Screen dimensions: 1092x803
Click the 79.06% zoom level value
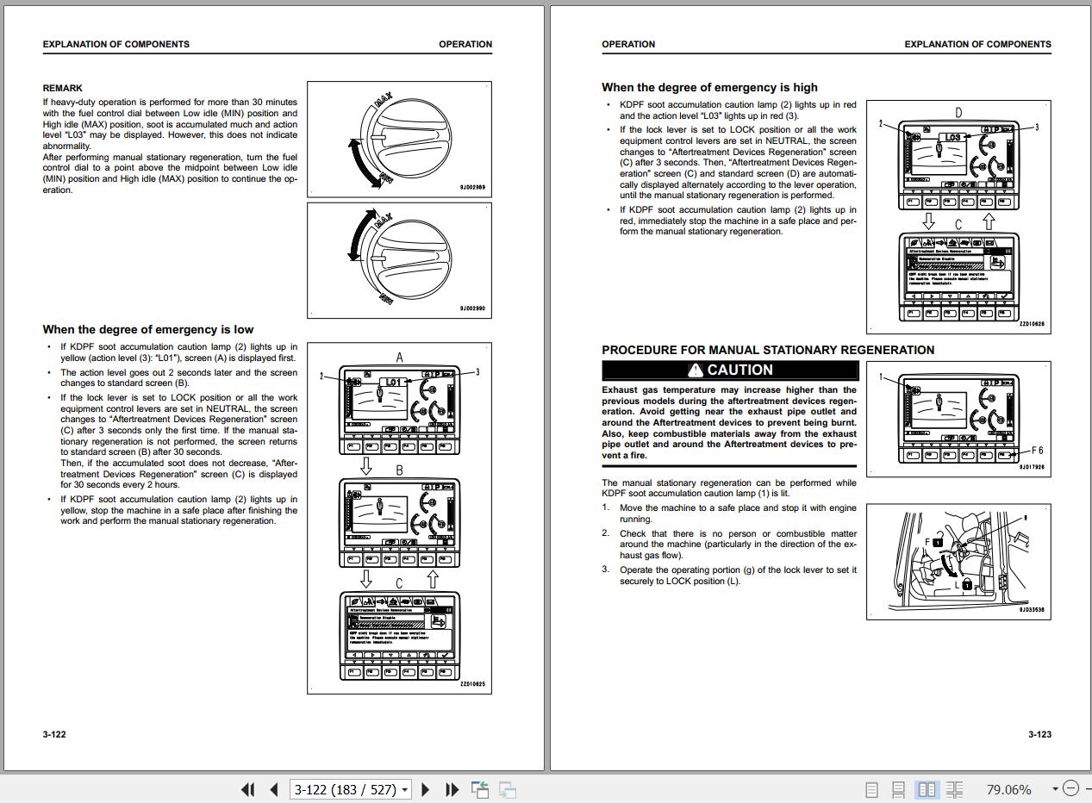pyautogui.click(x=1008, y=789)
